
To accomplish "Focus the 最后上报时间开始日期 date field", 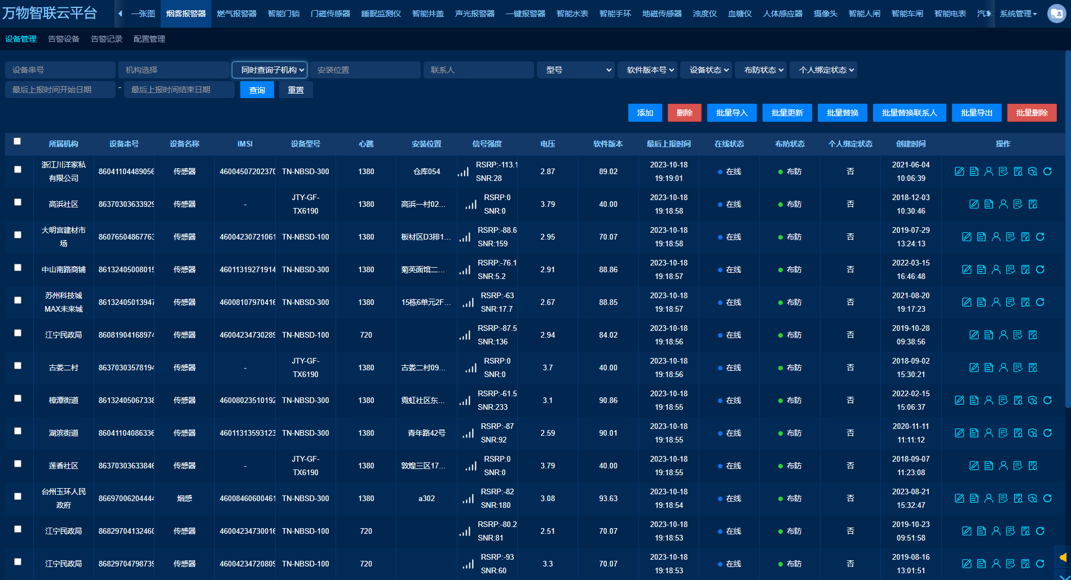I will 60,90.
